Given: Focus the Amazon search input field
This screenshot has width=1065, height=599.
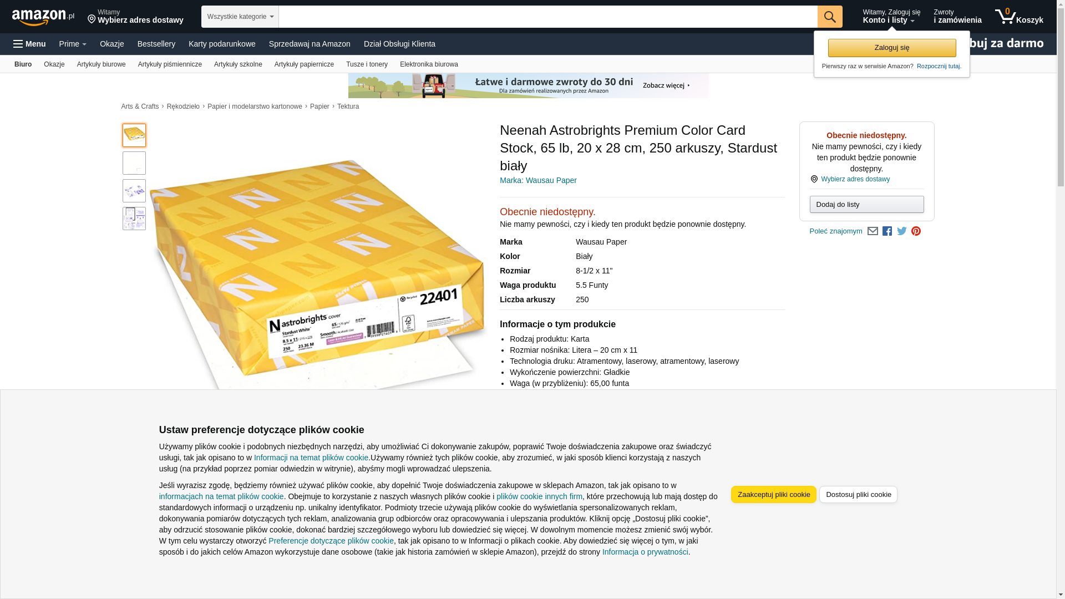Looking at the screenshot, I should click(548, 17).
